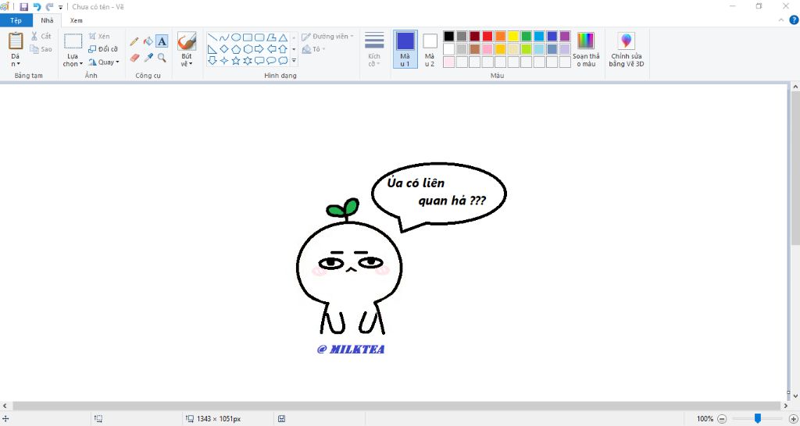Viewport: 800px width, 426px height.
Task: Click the Redo arrow in title bar
Action: [x=49, y=6]
